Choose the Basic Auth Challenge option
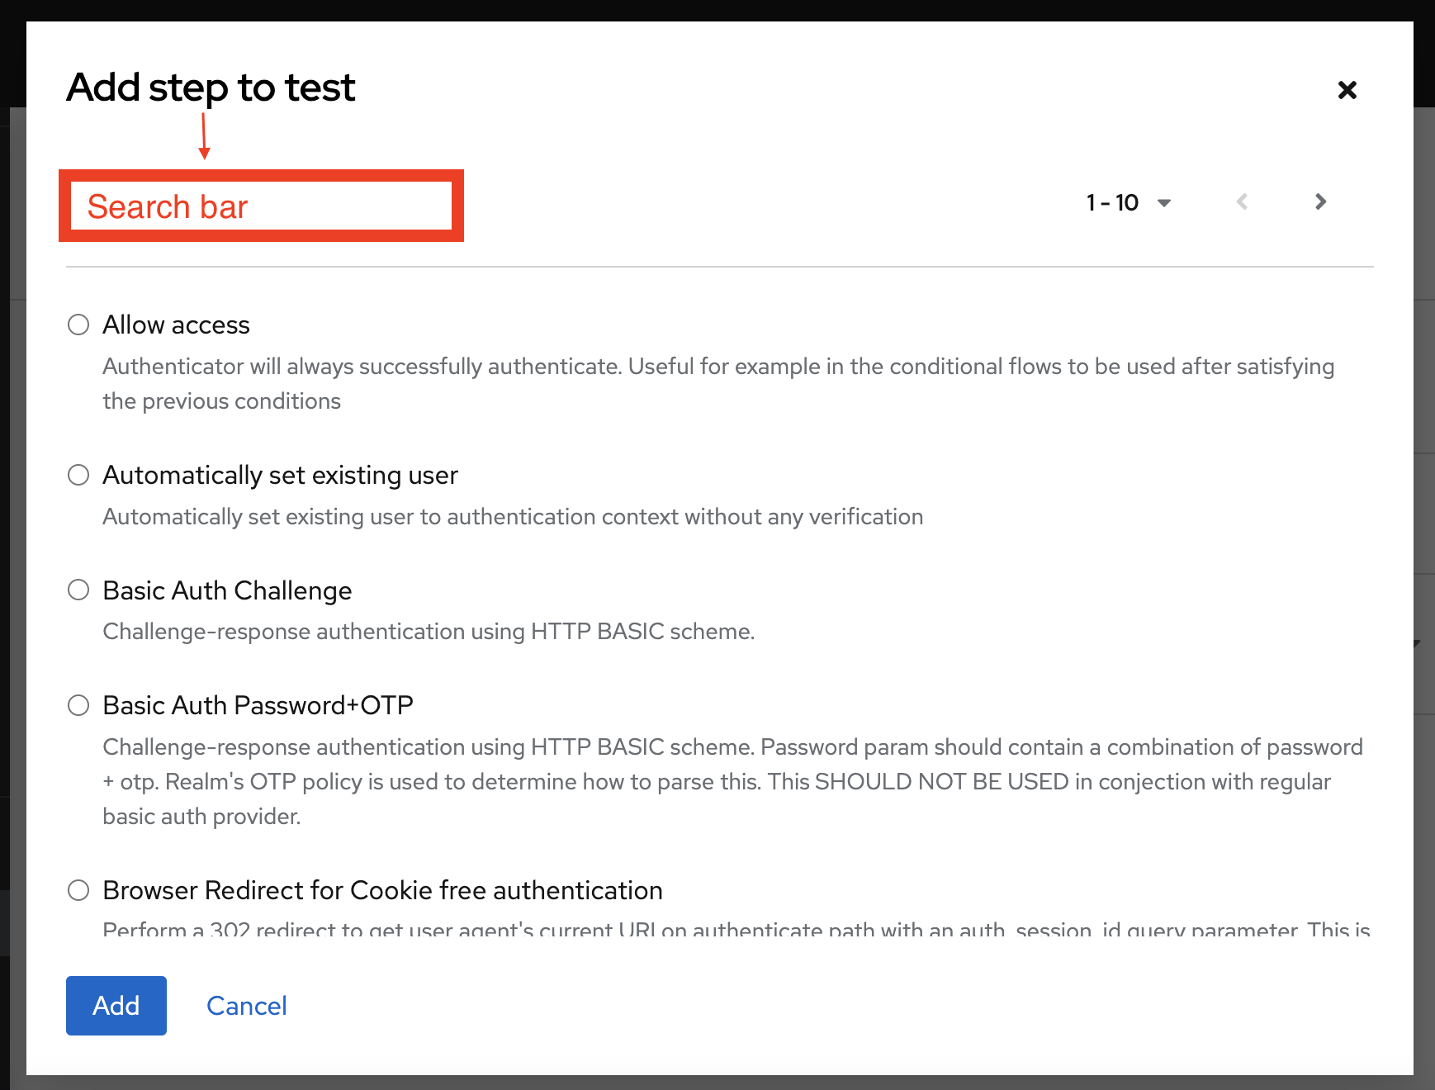 (x=78, y=590)
